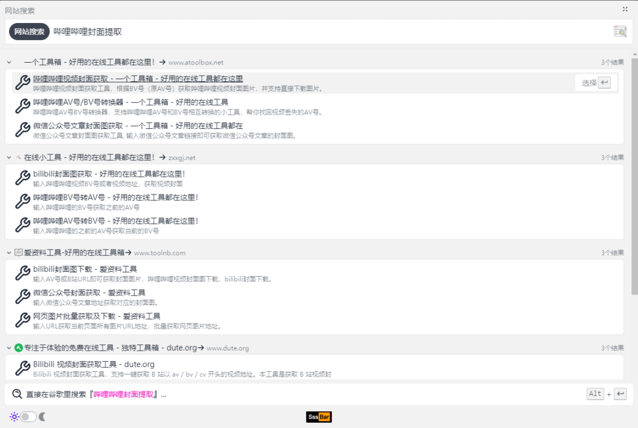Collapse the 爱资料工具 result group
This screenshot has height=428, width=638.
(x=9, y=253)
